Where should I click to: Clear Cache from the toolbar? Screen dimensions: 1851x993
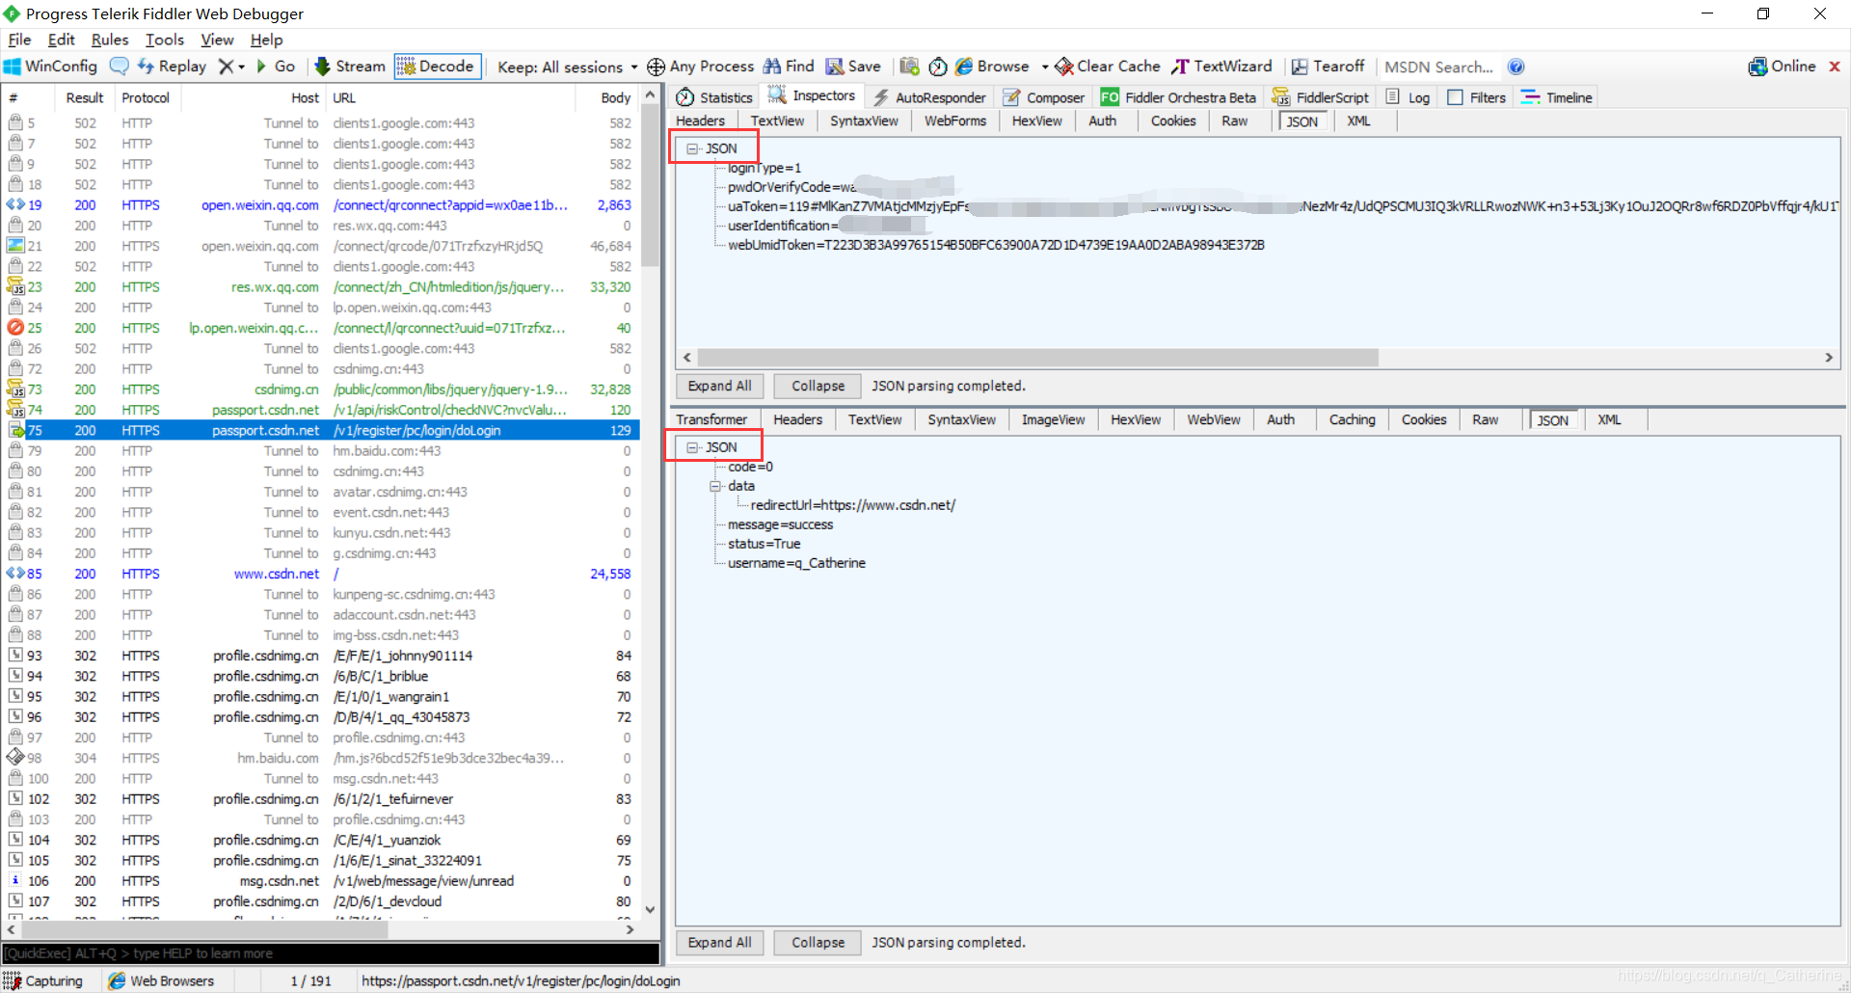tap(1108, 67)
